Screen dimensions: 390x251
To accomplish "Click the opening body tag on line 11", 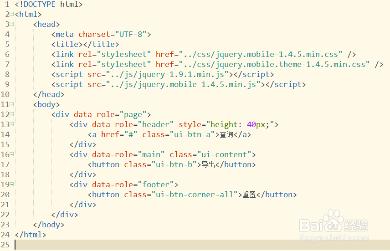I will [46, 104].
